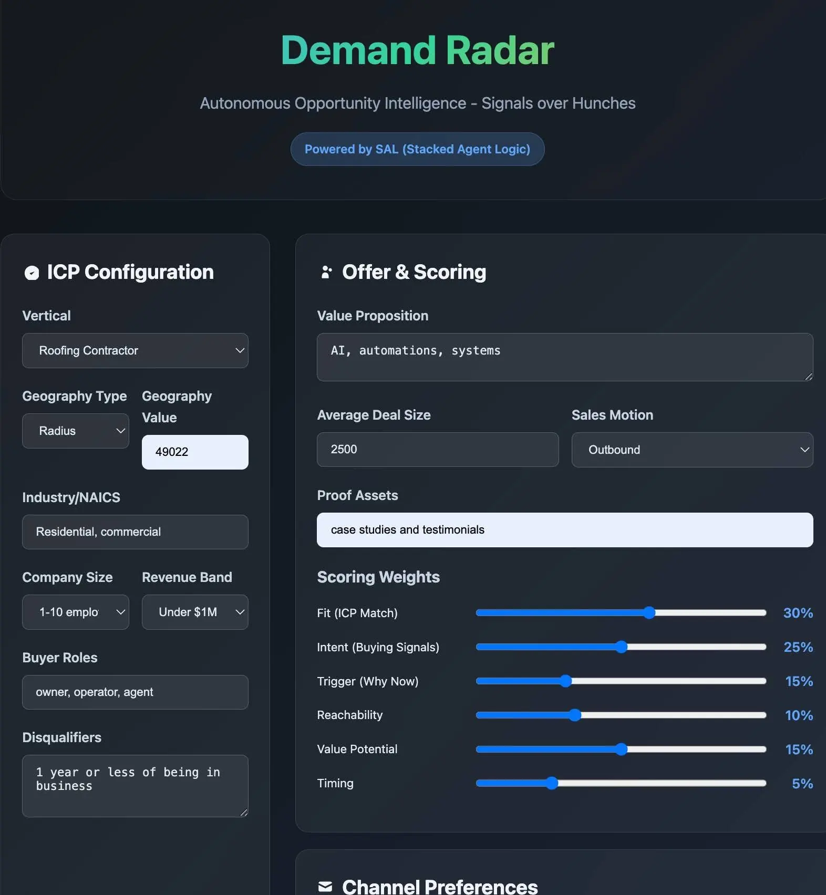Click the Disqualifiers text area
This screenshot has width=826, height=895.
coord(135,786)
